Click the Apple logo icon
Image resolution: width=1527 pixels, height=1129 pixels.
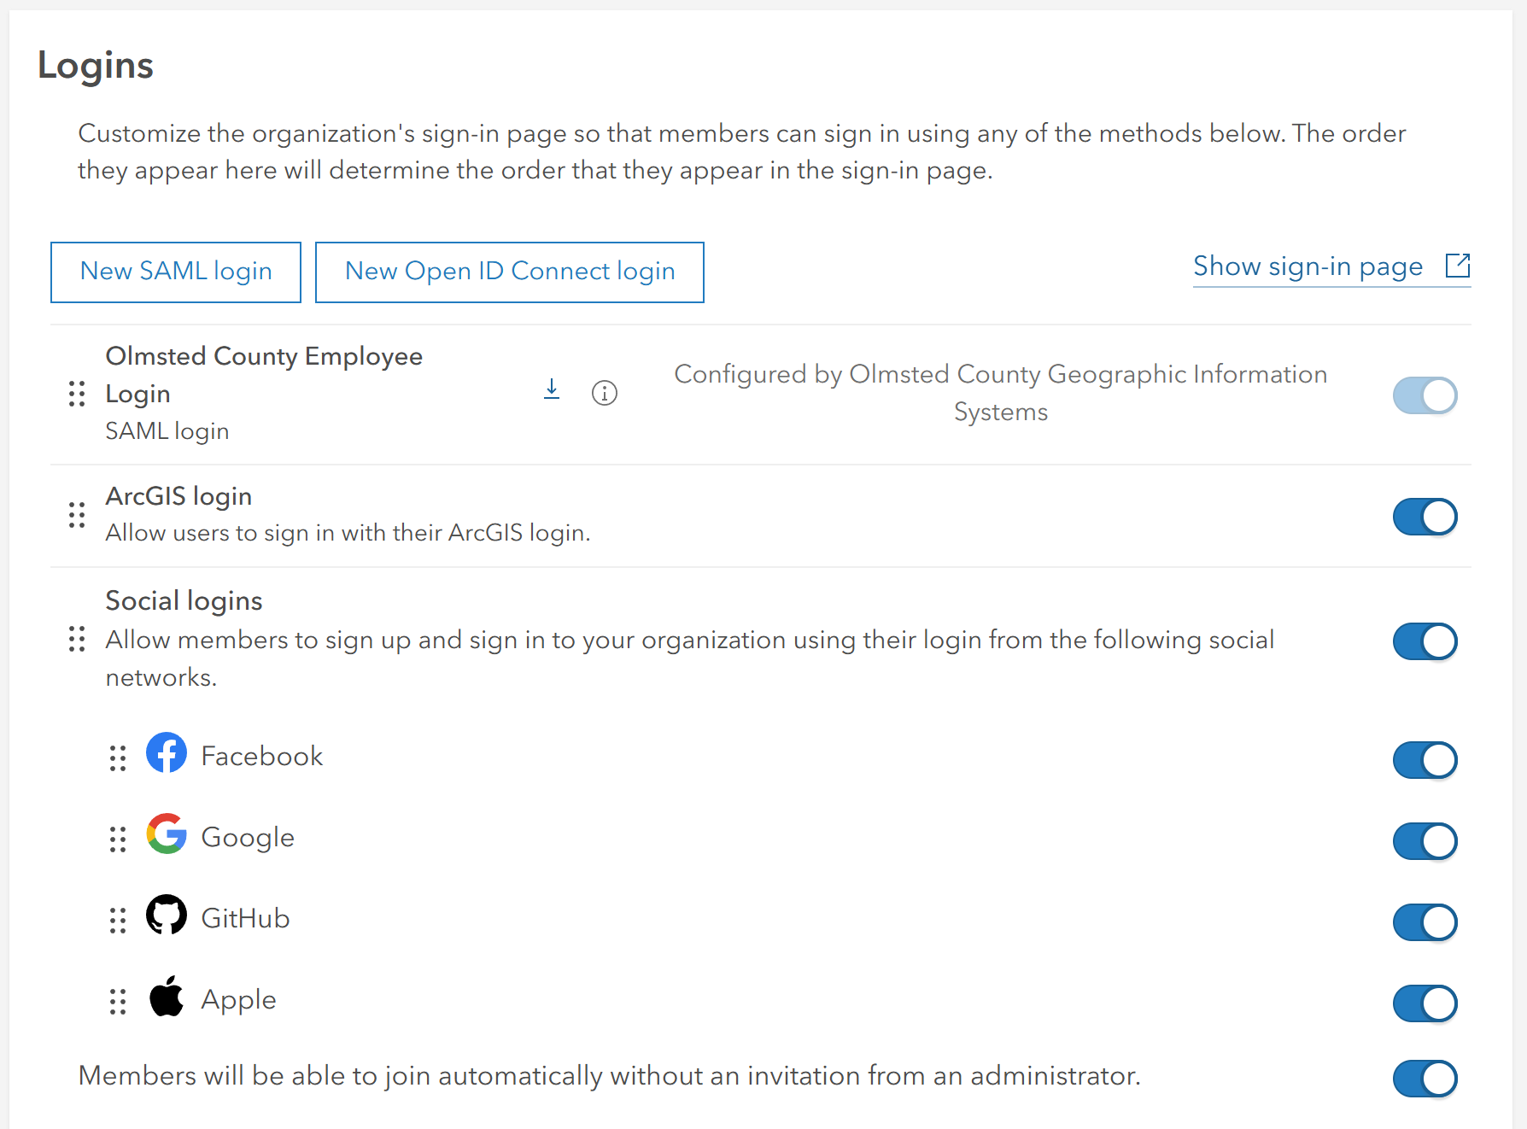pos(167,996)
